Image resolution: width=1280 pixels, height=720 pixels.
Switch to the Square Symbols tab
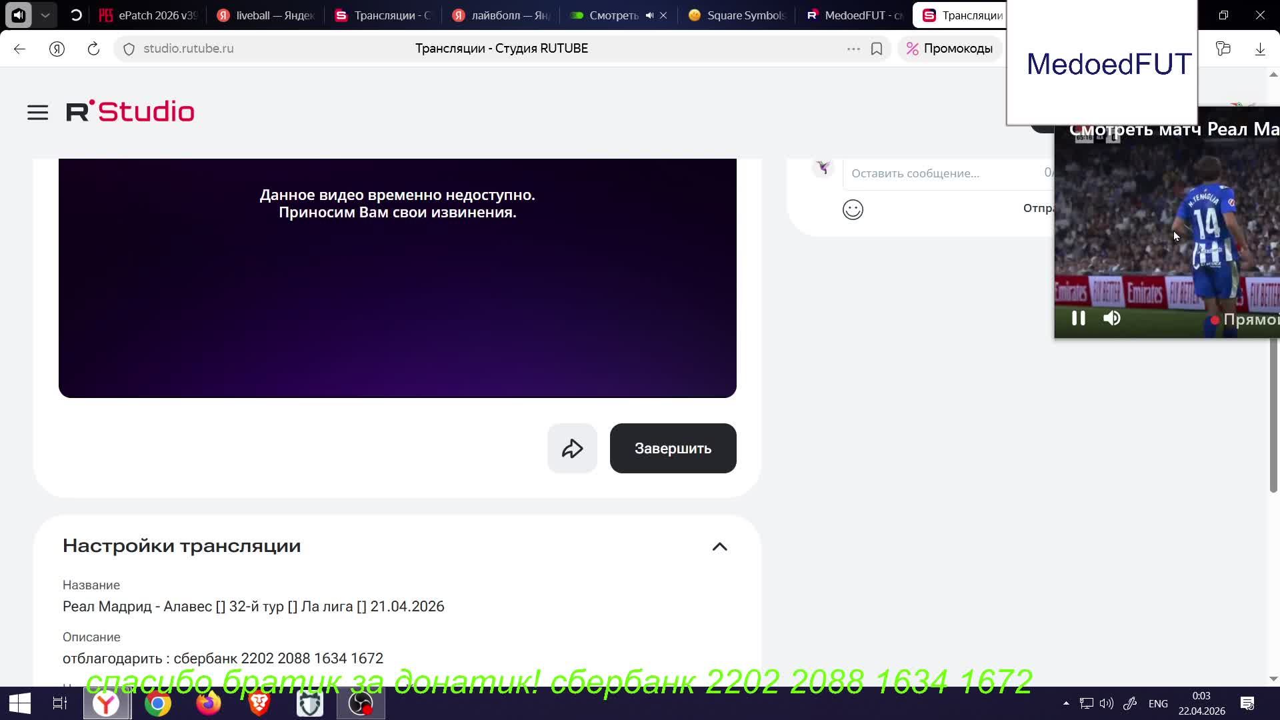coord(736,15)
